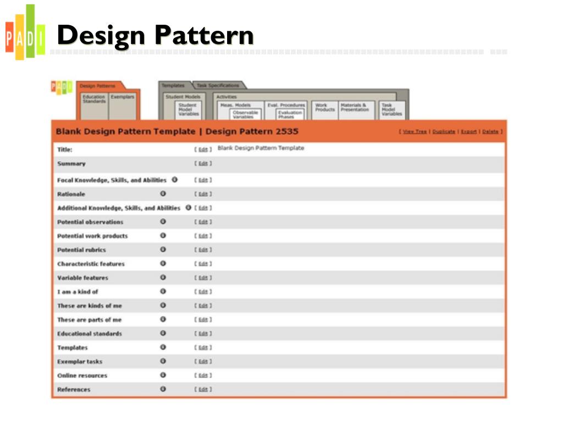The height and width of the screenshot is (422, 563).
Task: Click the small PADI logo beside the Design Patterns tab
Action: pyautogui.click(x=62, y=87)
